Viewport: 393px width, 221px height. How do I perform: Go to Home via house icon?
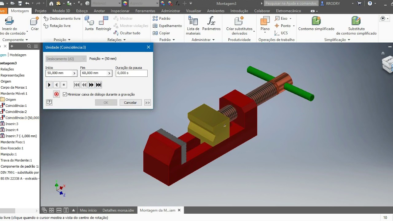51,3
